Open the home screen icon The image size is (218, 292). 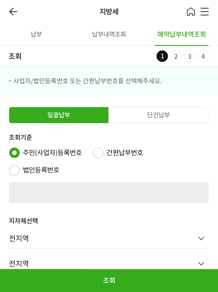point(191,12)
